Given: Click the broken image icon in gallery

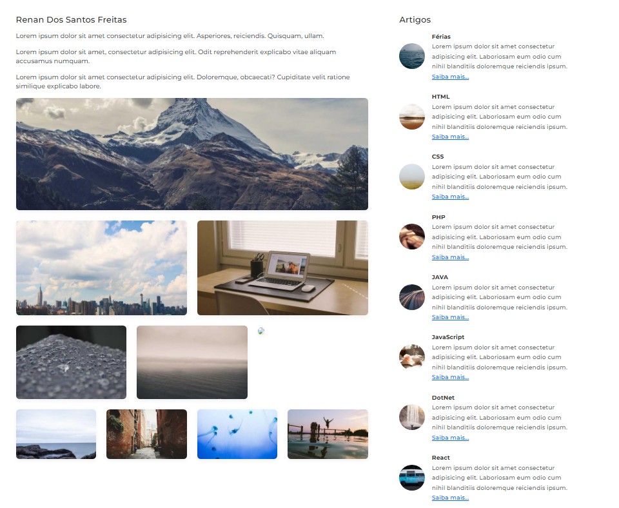Looking at the screenshot, I should (261, 331).
